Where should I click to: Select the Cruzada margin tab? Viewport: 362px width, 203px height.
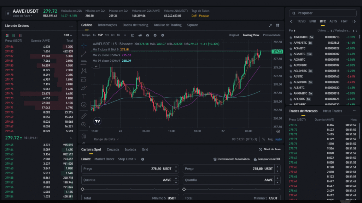tap(113, 149)
